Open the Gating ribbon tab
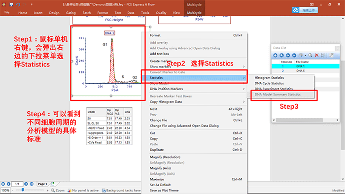 71,13
